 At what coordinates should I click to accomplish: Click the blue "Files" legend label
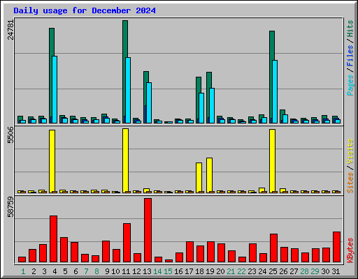pos(350,56)
